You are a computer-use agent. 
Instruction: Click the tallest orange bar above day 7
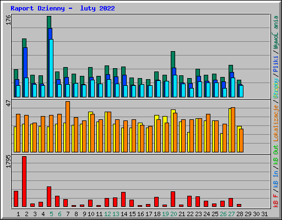68,127
